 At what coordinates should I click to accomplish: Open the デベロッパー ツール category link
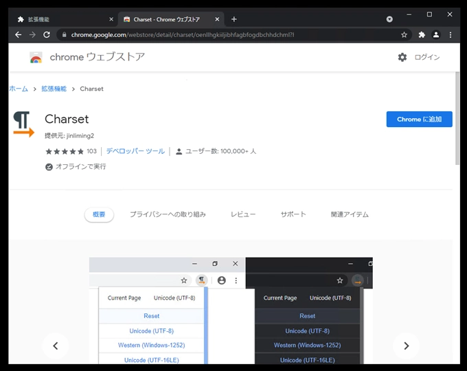pyautogui.click(x=135, y=151)
